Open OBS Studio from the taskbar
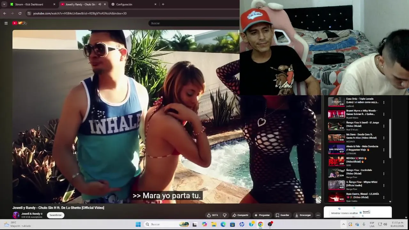Screen dimensions: 409x230 pos(270,224)
